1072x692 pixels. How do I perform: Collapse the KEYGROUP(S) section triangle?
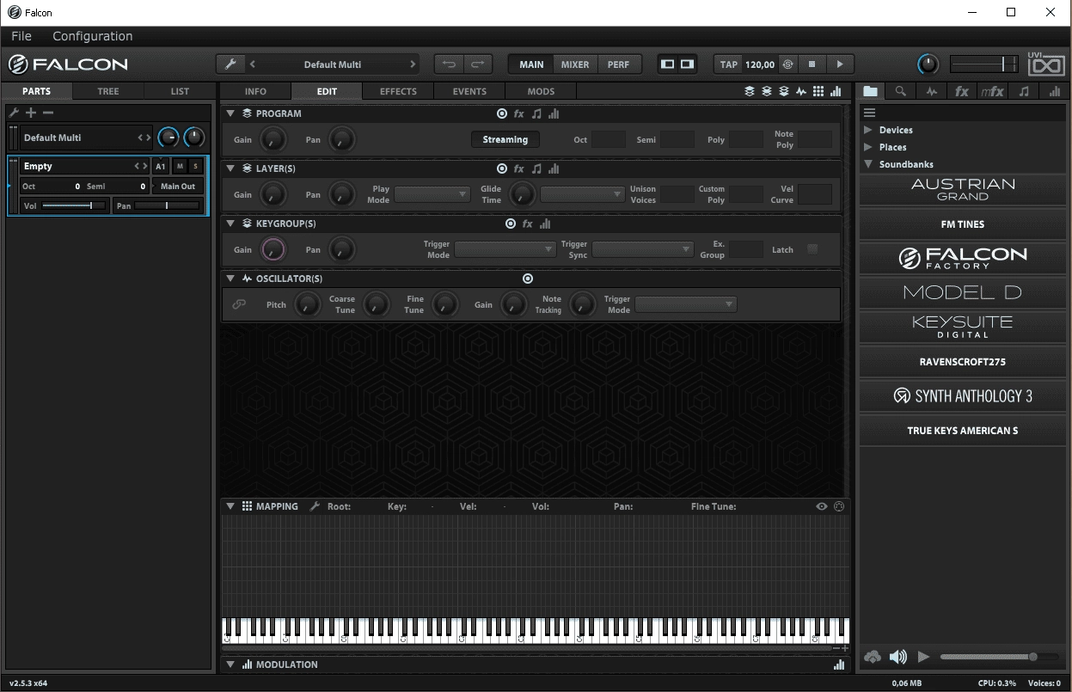pyautogui.click(x=230, y=224)
